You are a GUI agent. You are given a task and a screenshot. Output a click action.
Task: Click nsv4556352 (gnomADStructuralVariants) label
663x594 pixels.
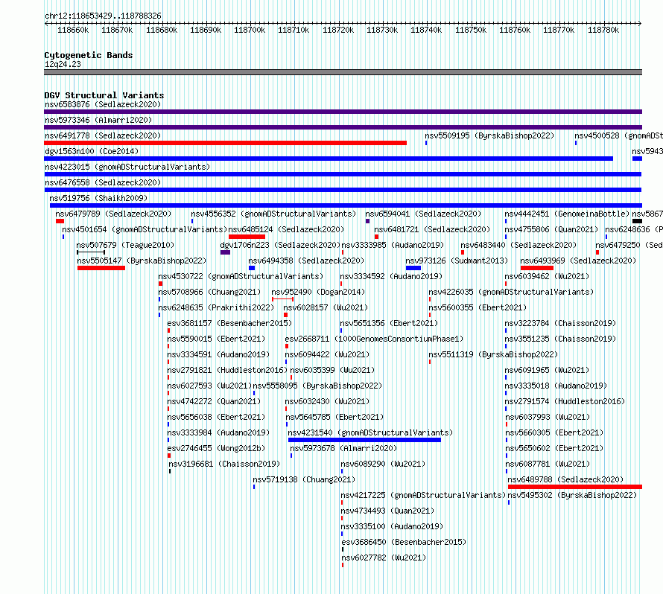point(273,214)
